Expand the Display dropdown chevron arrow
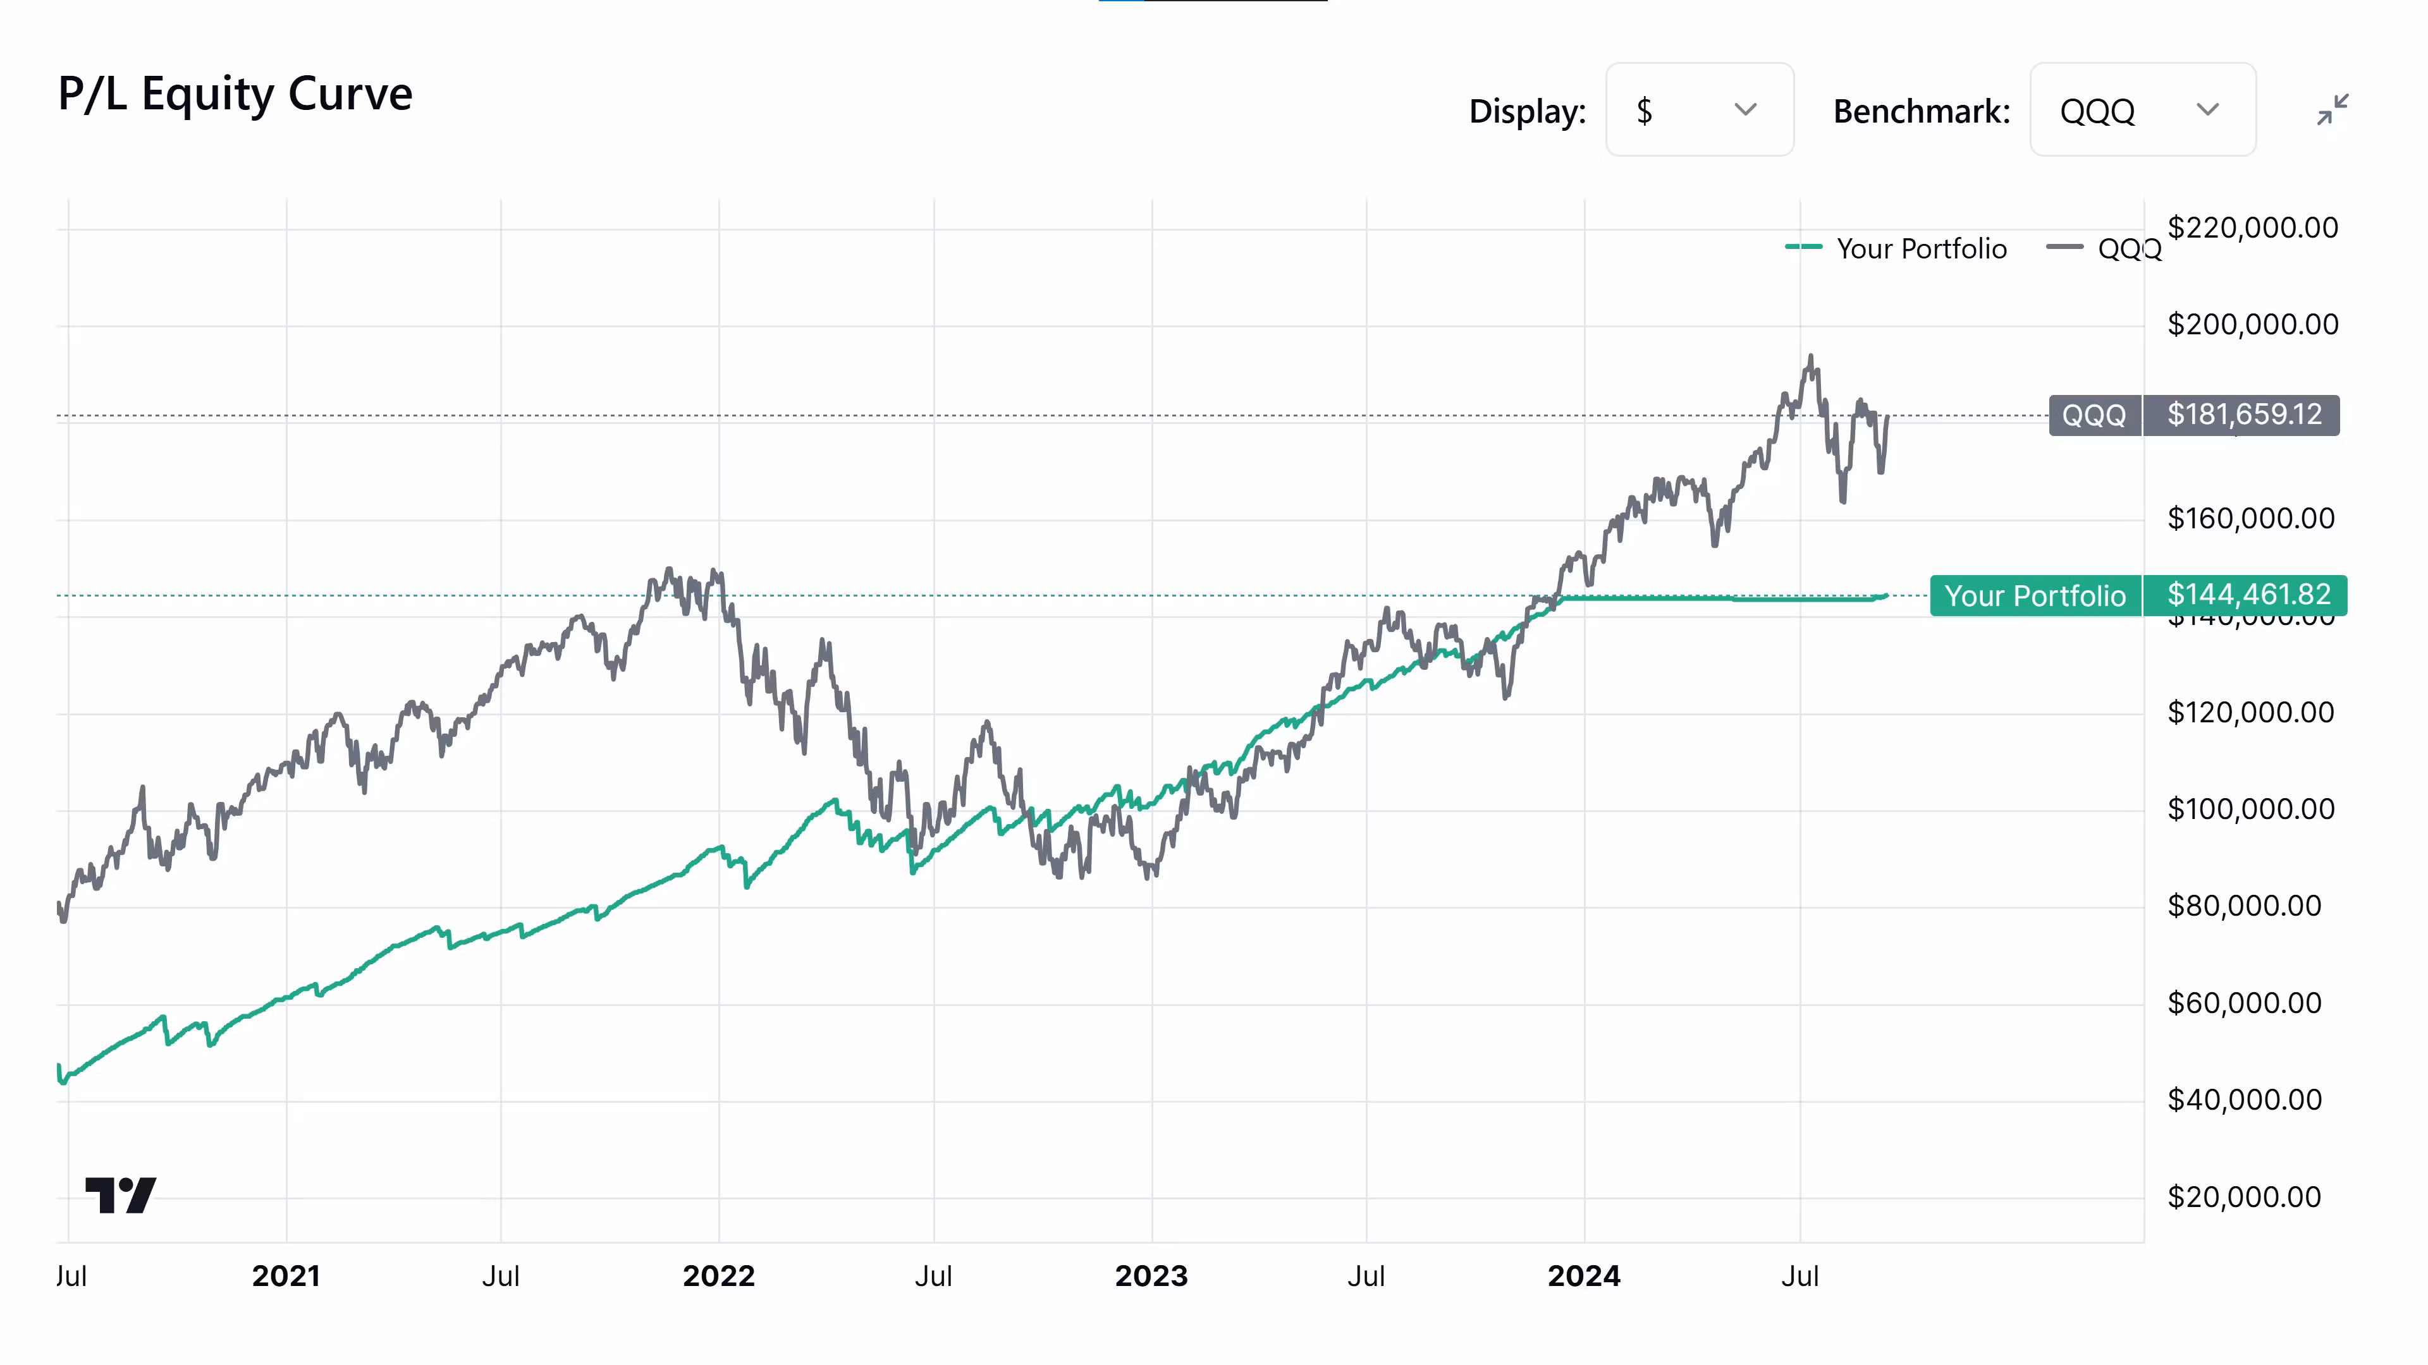The height and width of the screenshot is (1365, 2428). [1746, 110]
